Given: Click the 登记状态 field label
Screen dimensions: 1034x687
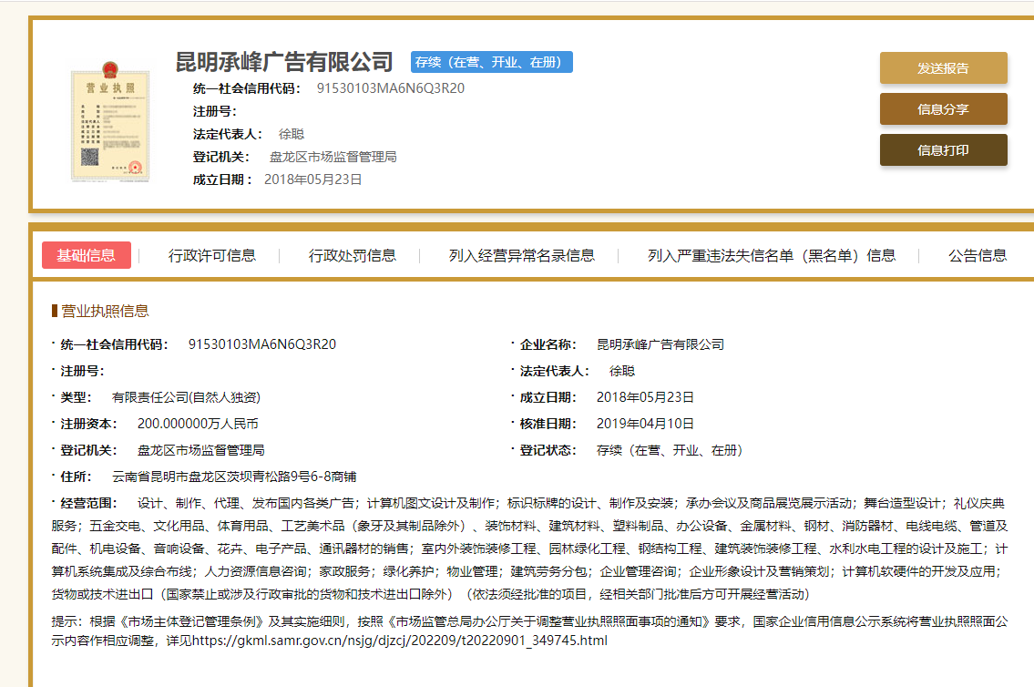Looking at the screenshot, I should (548, 450).
